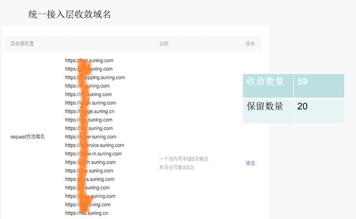
Task: Click the value 59 cell
Action: click(x=319, y=86)
